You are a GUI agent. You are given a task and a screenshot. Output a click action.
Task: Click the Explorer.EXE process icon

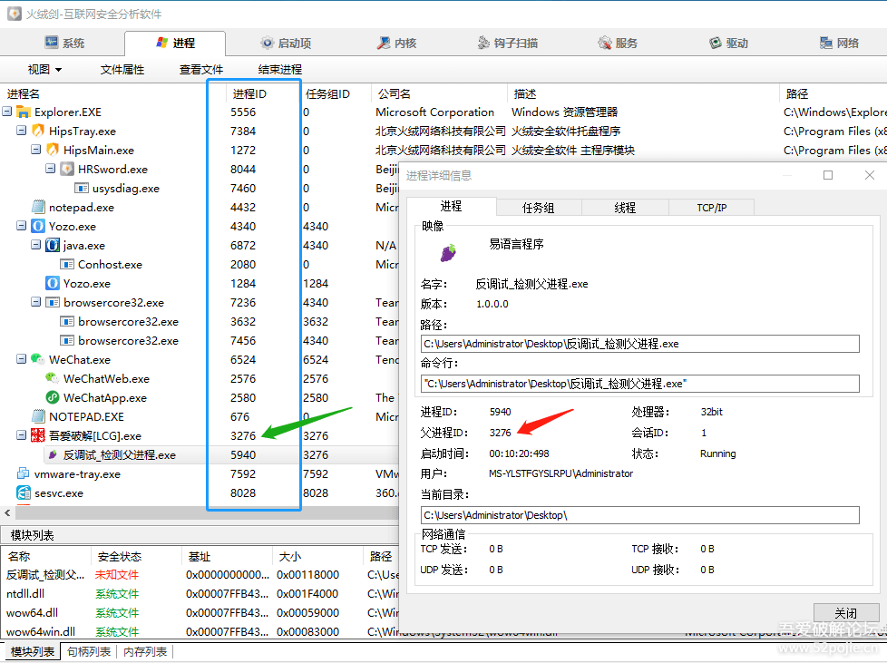(23, 112)
